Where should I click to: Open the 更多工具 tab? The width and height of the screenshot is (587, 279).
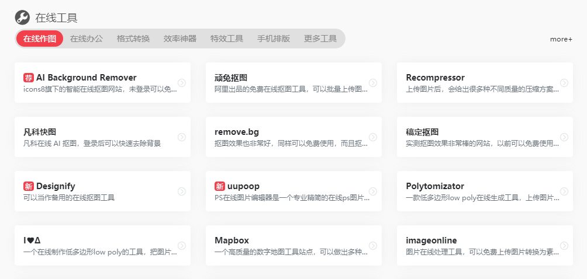pos(320,39)
